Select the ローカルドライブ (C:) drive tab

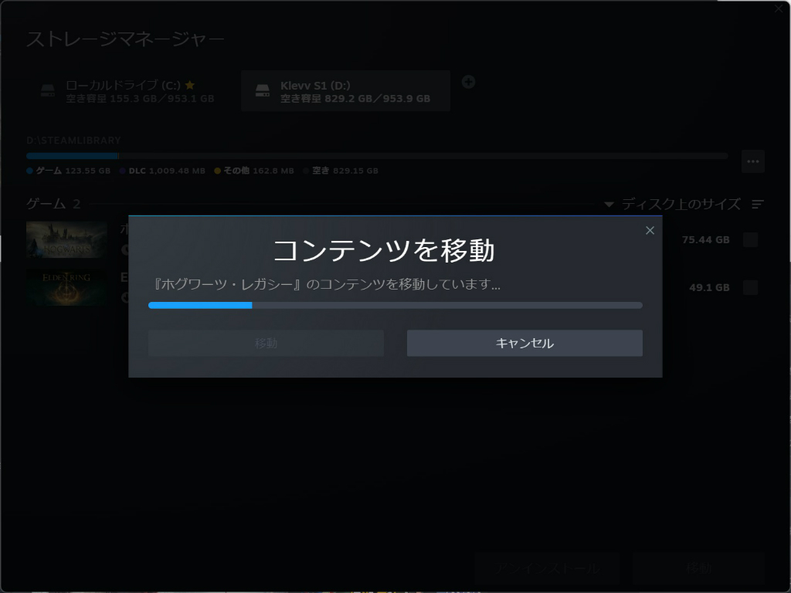coord(127,91)
